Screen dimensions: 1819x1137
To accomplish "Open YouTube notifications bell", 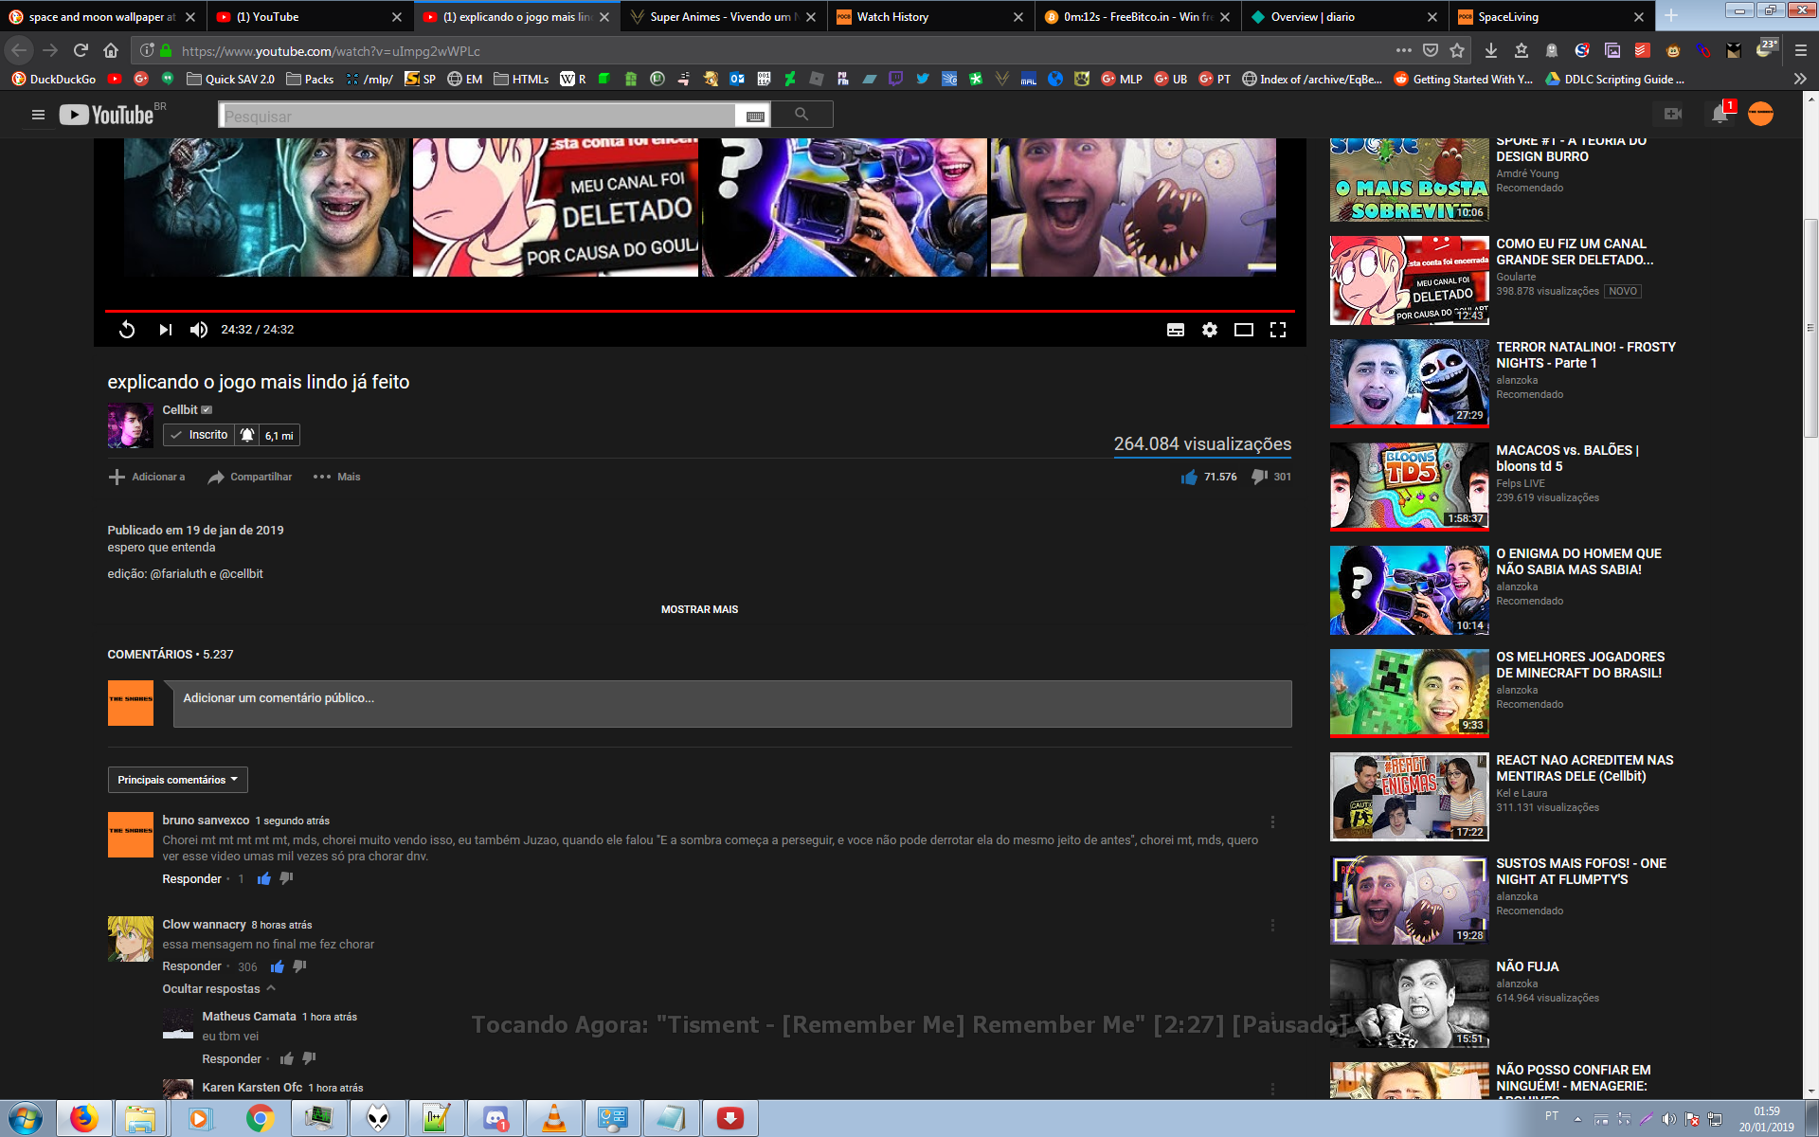I will point(1720,114).
